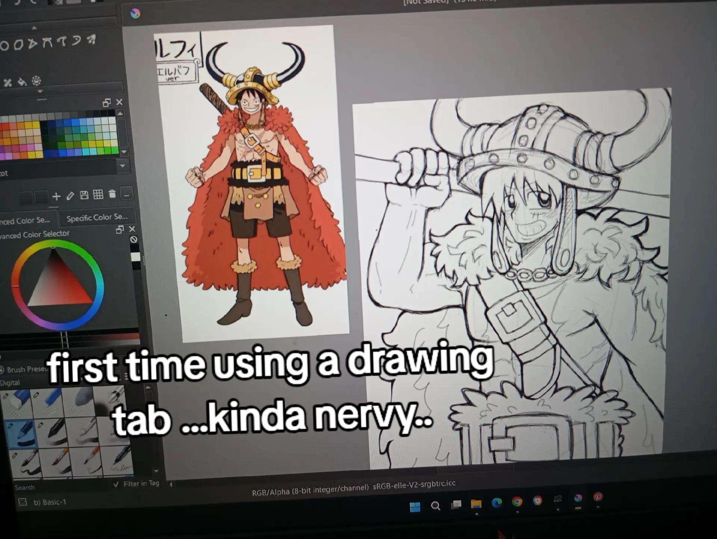Open File Explorer from the taskbar

(x=476, y=504)
